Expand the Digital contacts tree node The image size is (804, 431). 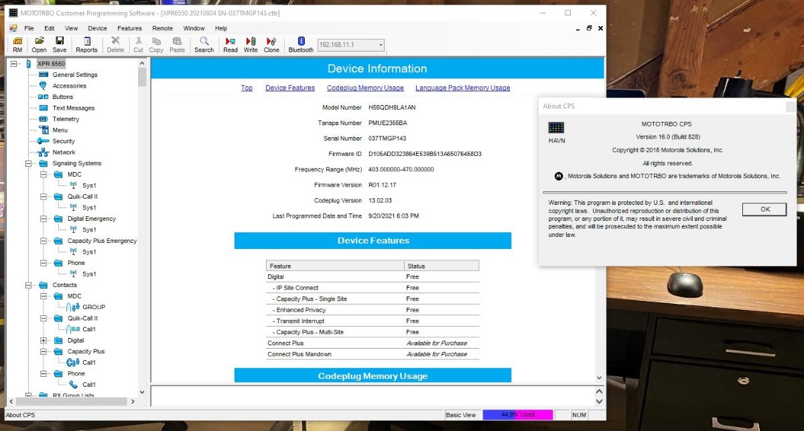pyautogui.click(x=44, y=341)
